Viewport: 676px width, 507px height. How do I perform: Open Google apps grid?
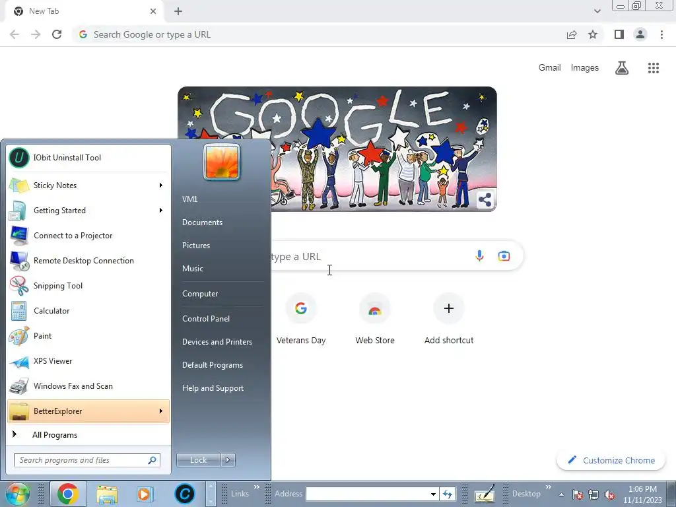(x=654, y=68)
